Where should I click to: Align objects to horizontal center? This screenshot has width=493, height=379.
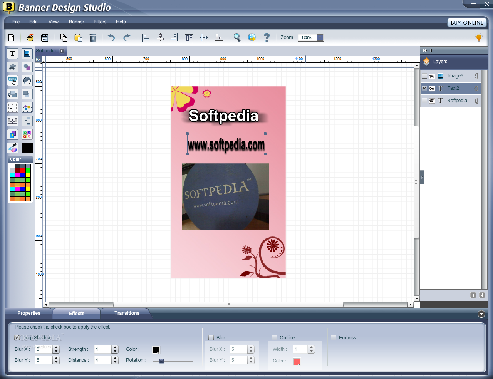[x=160, y=37]
